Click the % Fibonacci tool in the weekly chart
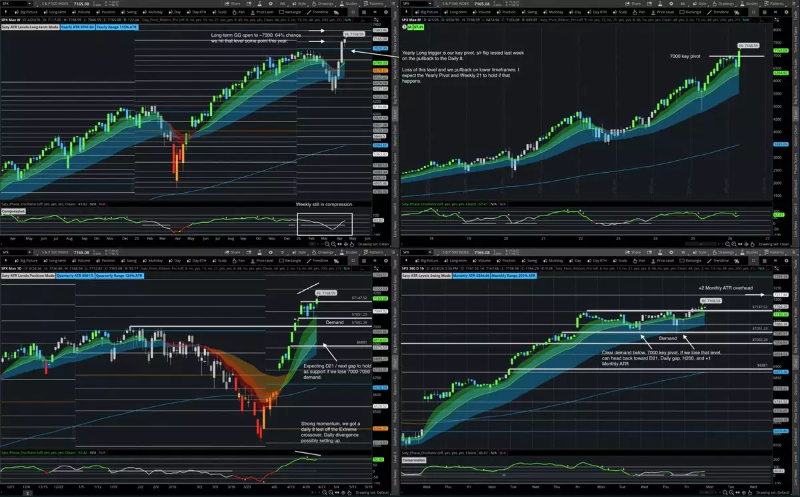The image size is (800, 497). (335, 12)
